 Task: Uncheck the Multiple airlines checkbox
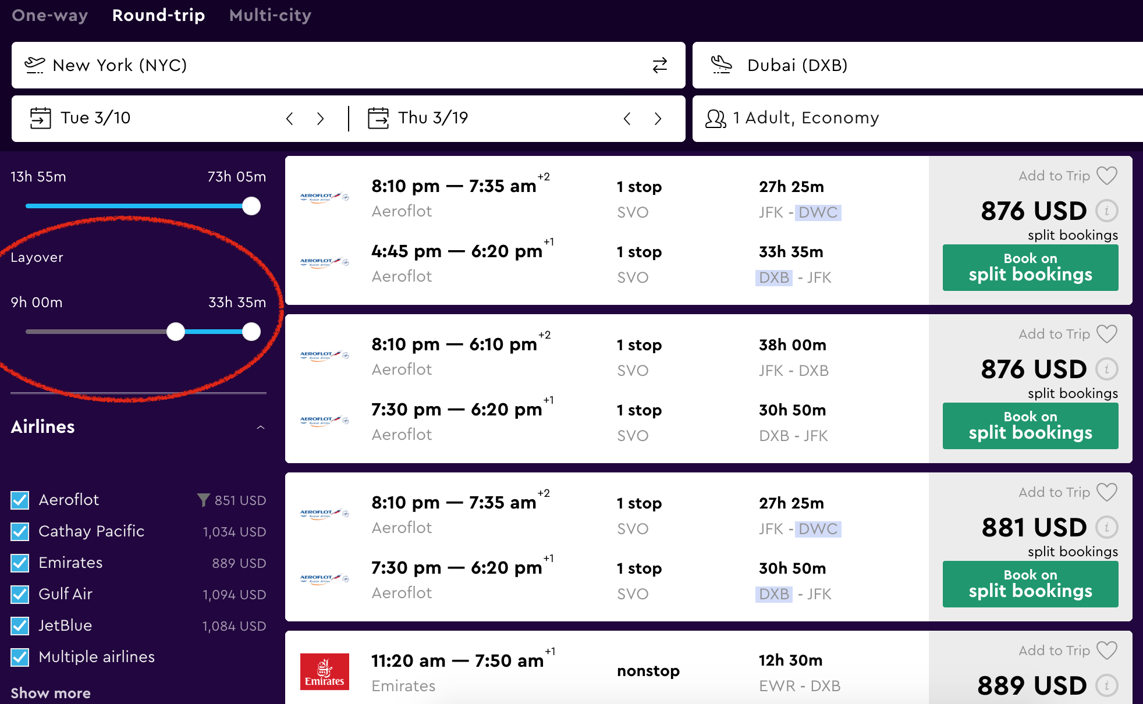20,657
